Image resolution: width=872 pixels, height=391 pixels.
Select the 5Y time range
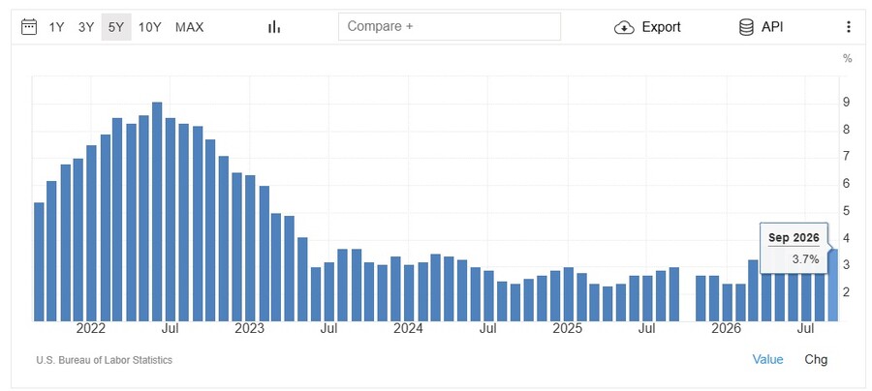[116, 27]
